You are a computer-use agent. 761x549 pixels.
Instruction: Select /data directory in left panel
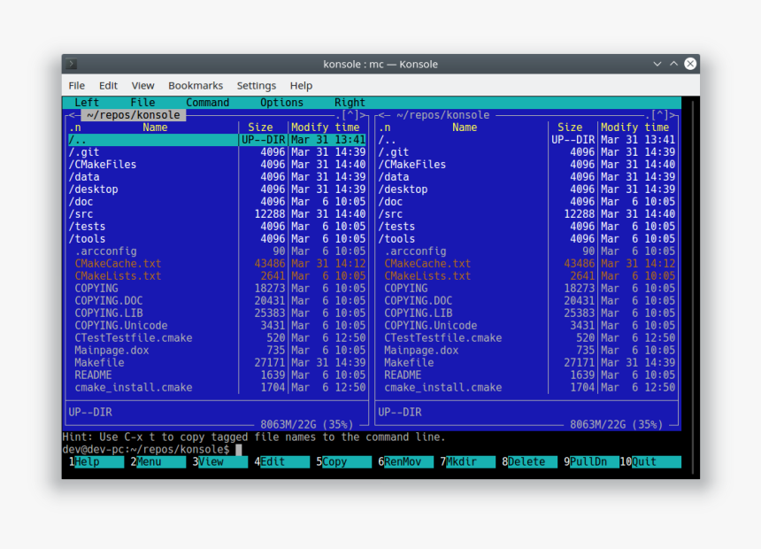pos(217,177)
